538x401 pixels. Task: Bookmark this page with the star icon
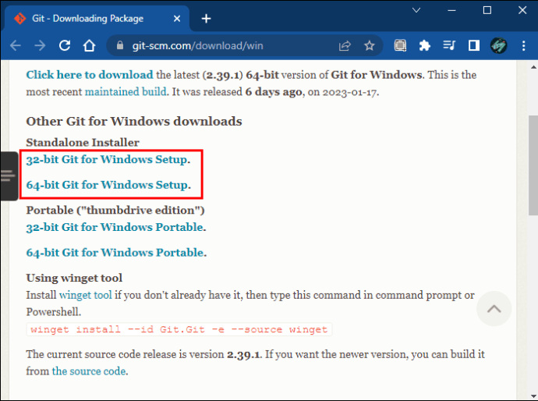click(369, 45)
